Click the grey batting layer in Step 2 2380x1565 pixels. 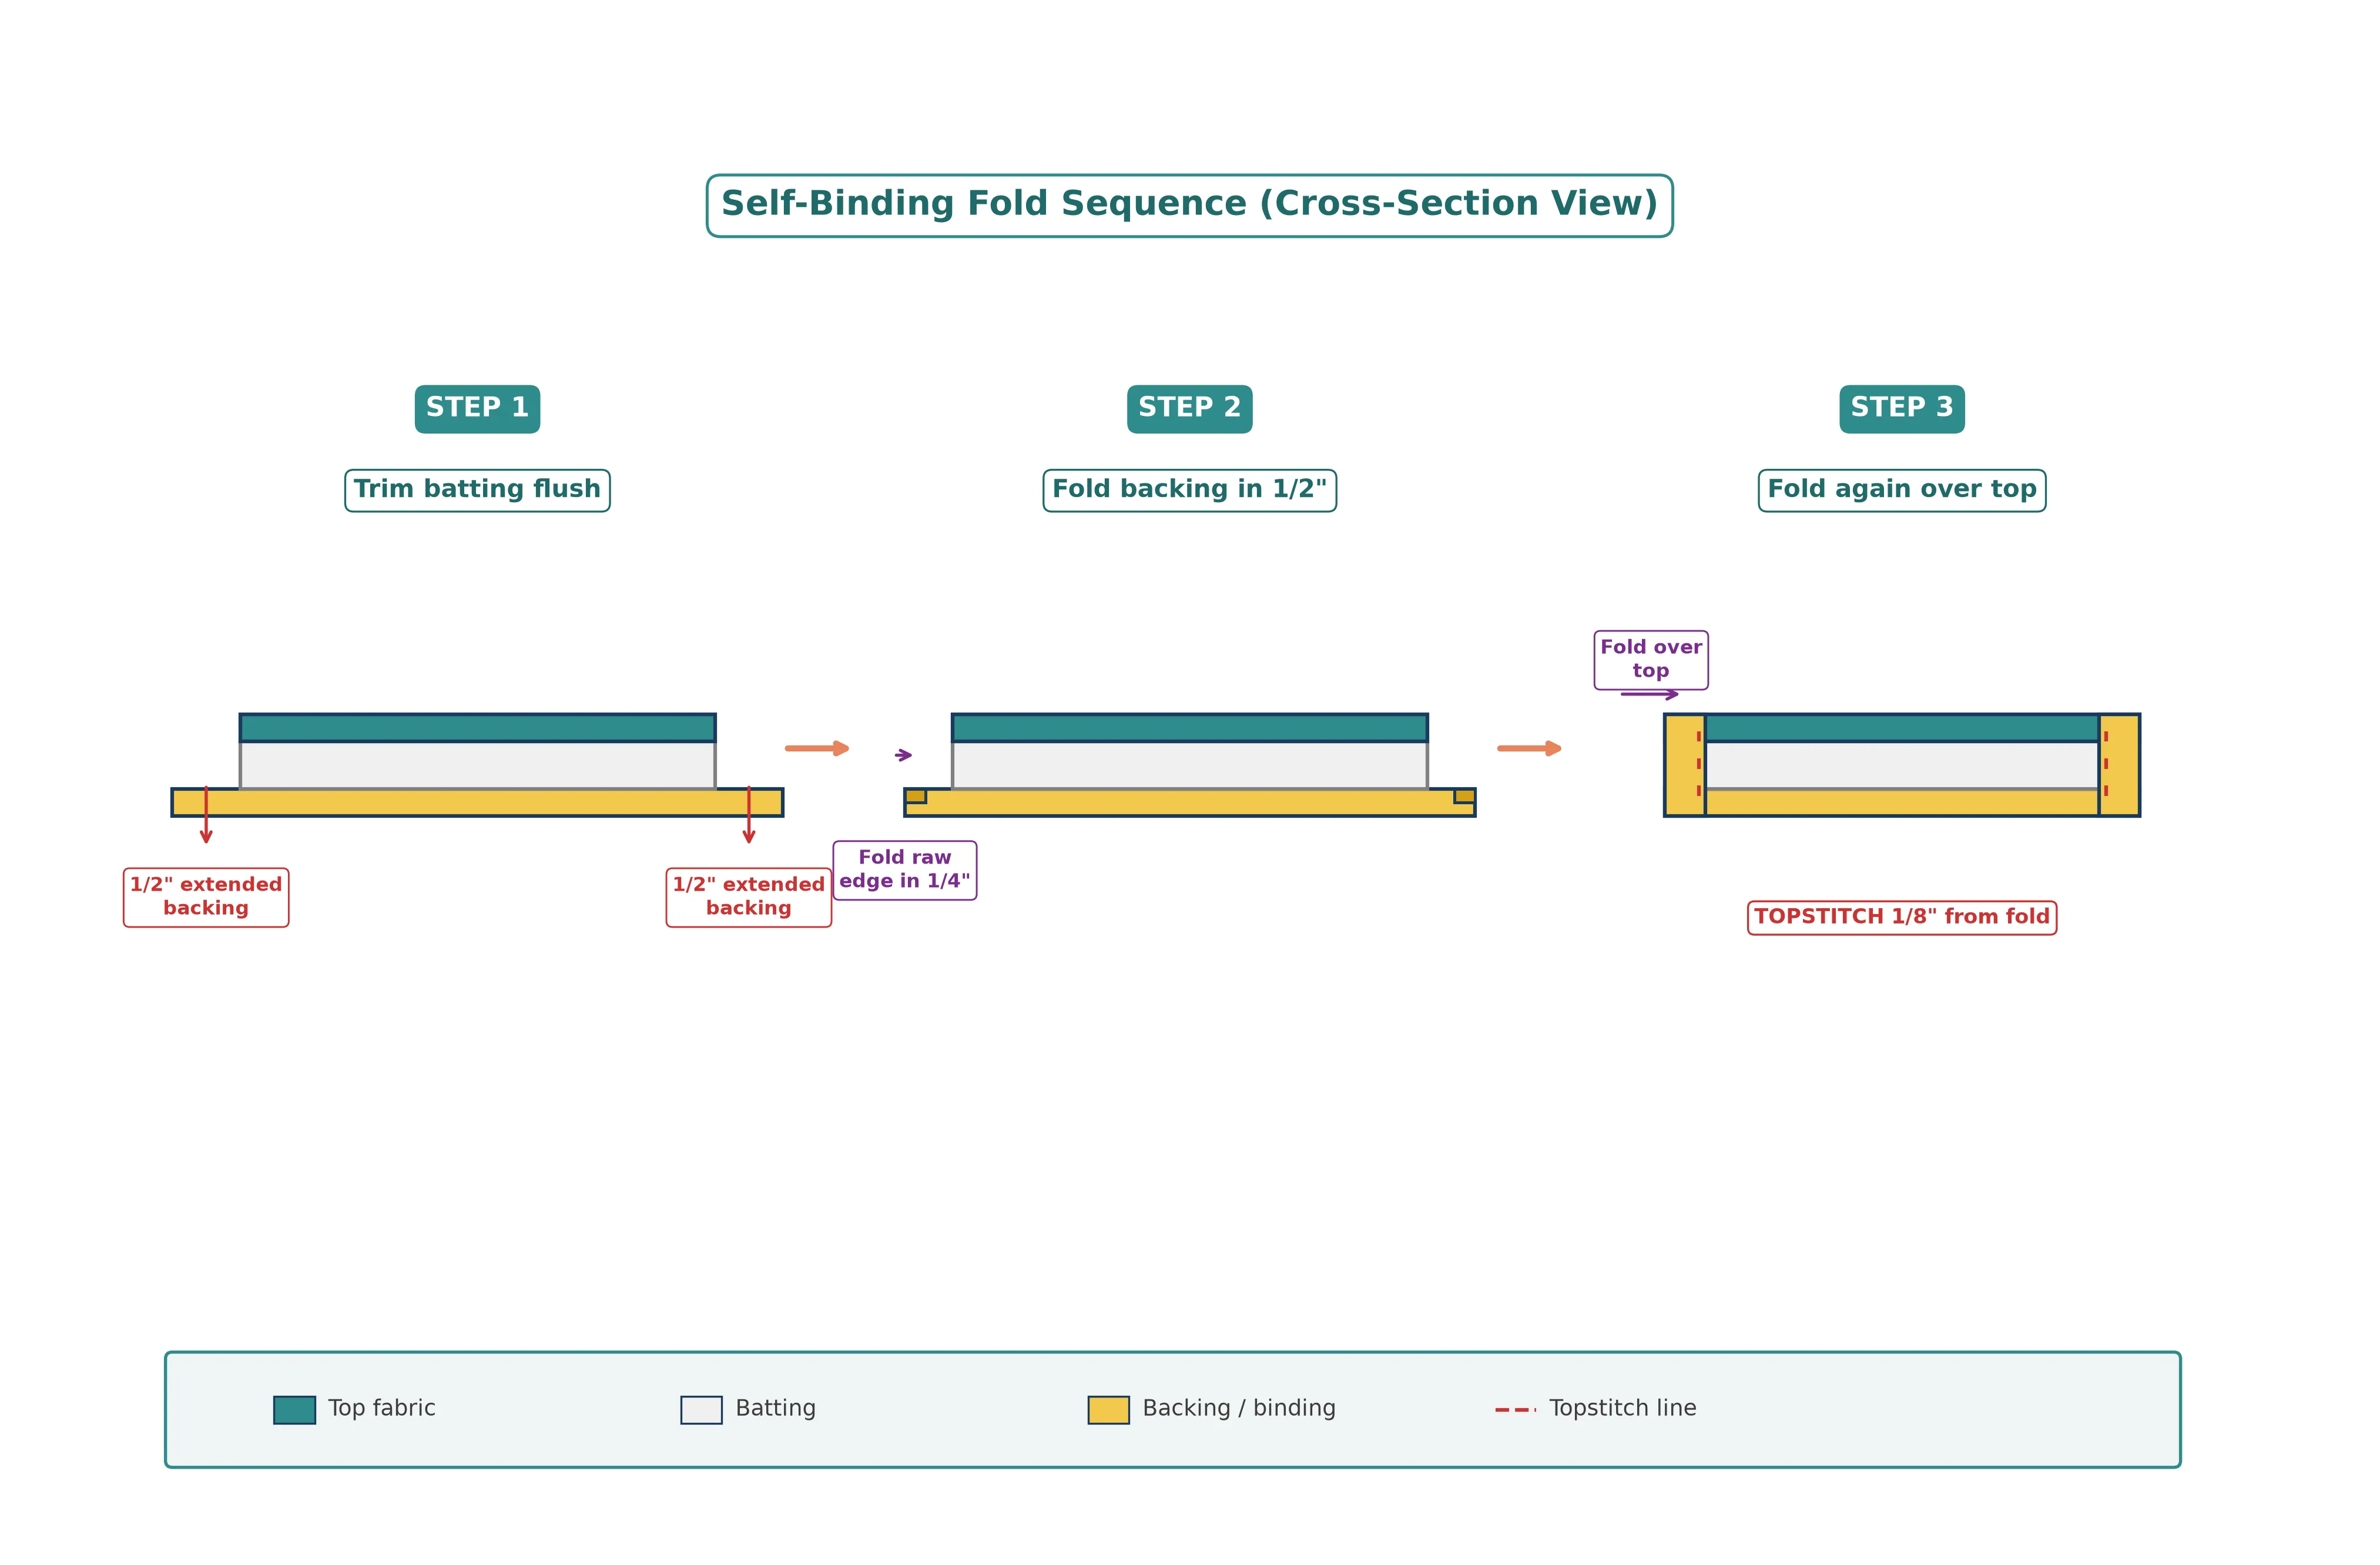[x=1189, y=764]
